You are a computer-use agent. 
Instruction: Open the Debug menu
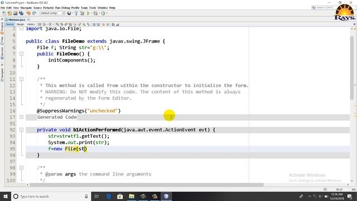tap(66, 8)
